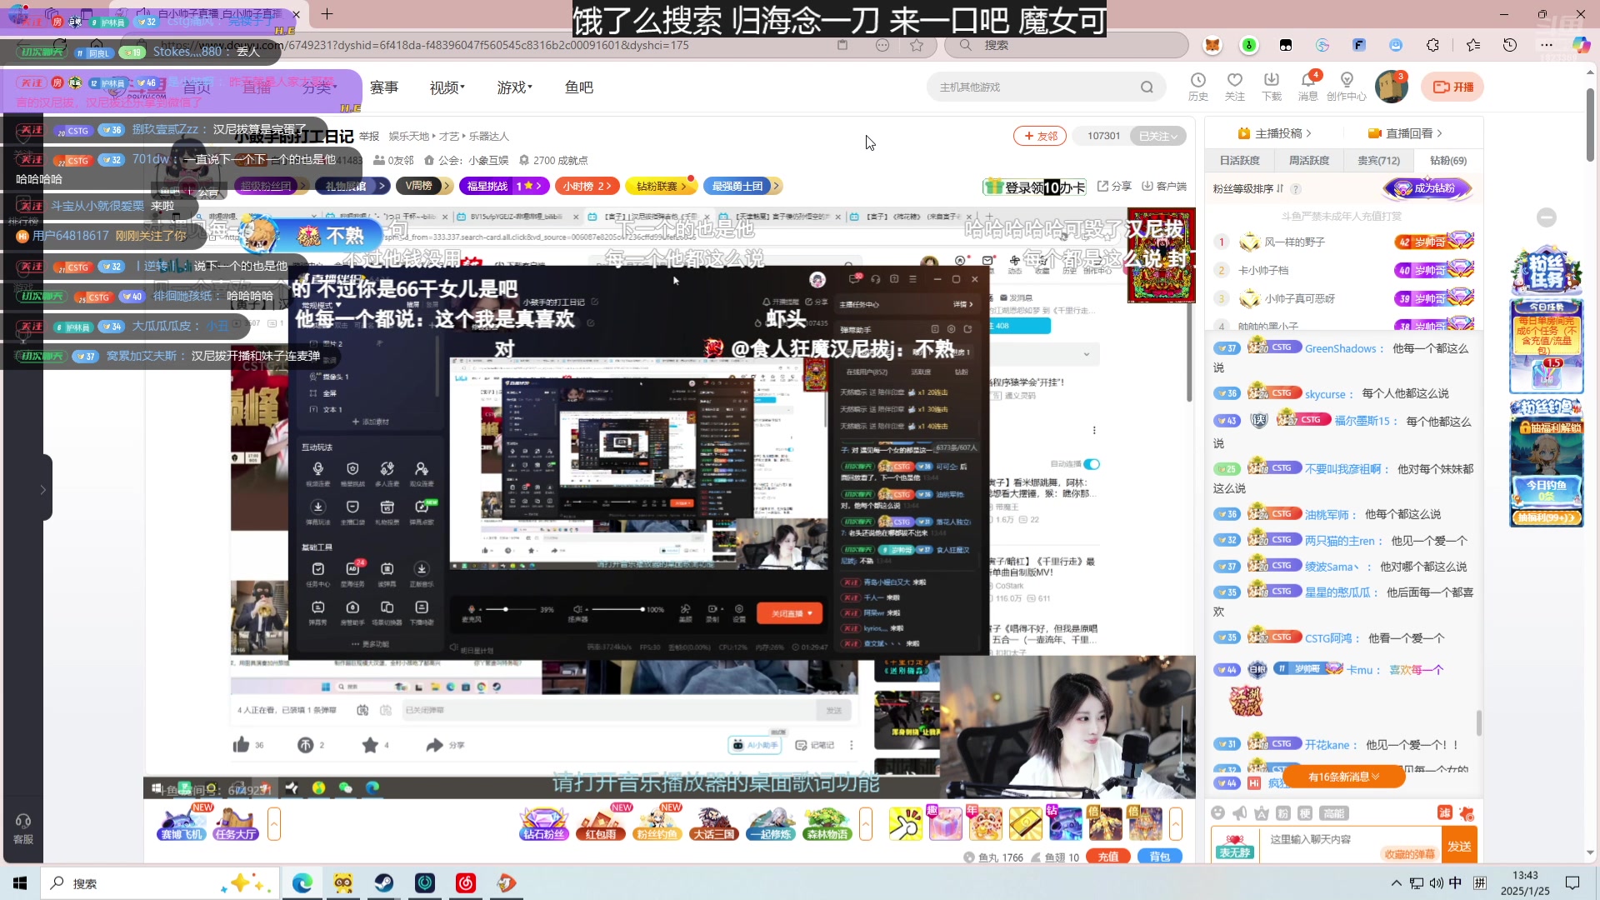
Task: Click the red paint splat effects icon
Action: pos(1467,813)
